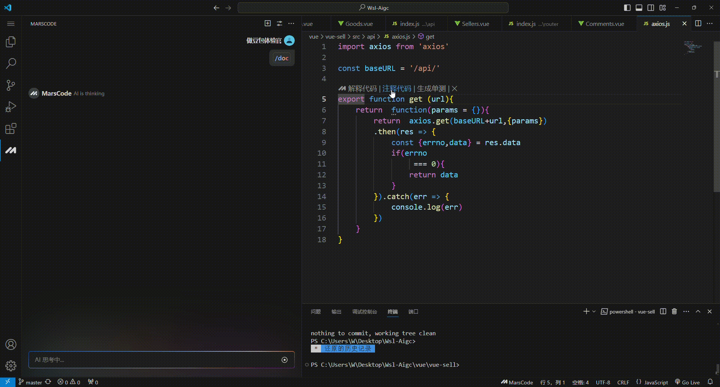Open the Search view in activity bar
Screen dimensions: 720x387
[11, 63]
